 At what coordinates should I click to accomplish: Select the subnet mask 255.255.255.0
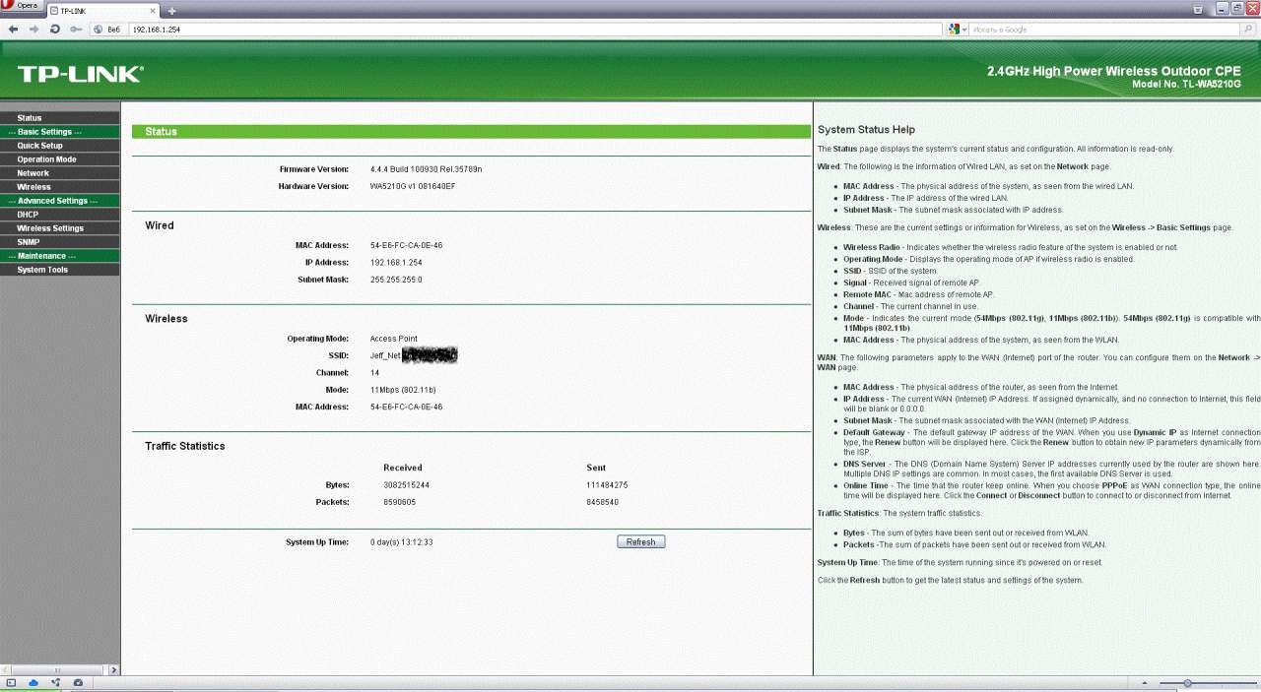click(x=395, y=280)
